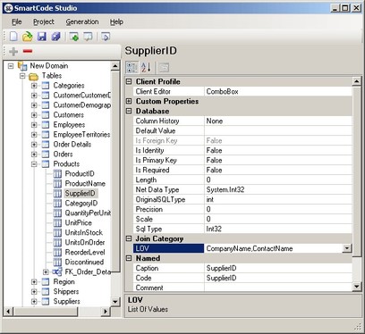Select the QuantityPerUnit column
365x334 pixels.
coord(88,213)
